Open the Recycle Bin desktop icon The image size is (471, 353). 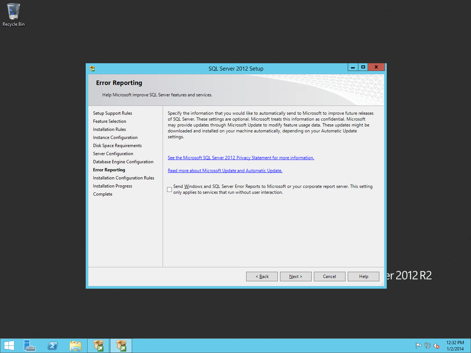click(14, 15)
